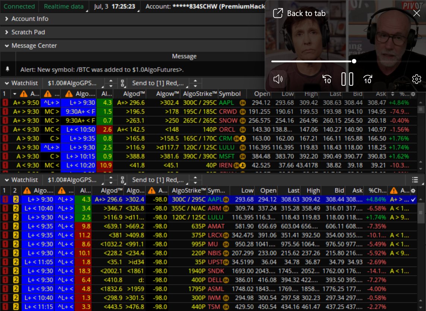Image resolution: width=426 pixels, height=311 pixels.
Task: Sort upper watchlist by Algod column
Action: [x=134, y=94]
